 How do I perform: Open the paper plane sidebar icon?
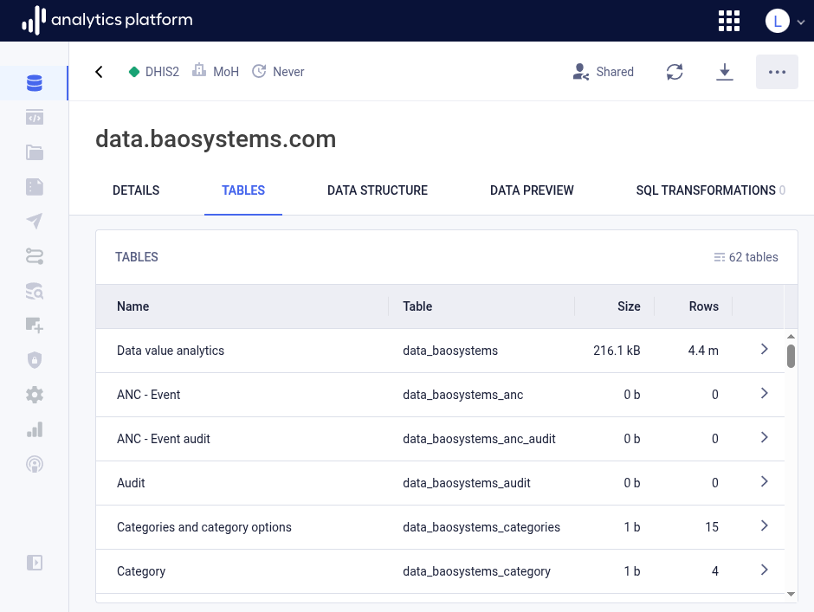(35, 221)
